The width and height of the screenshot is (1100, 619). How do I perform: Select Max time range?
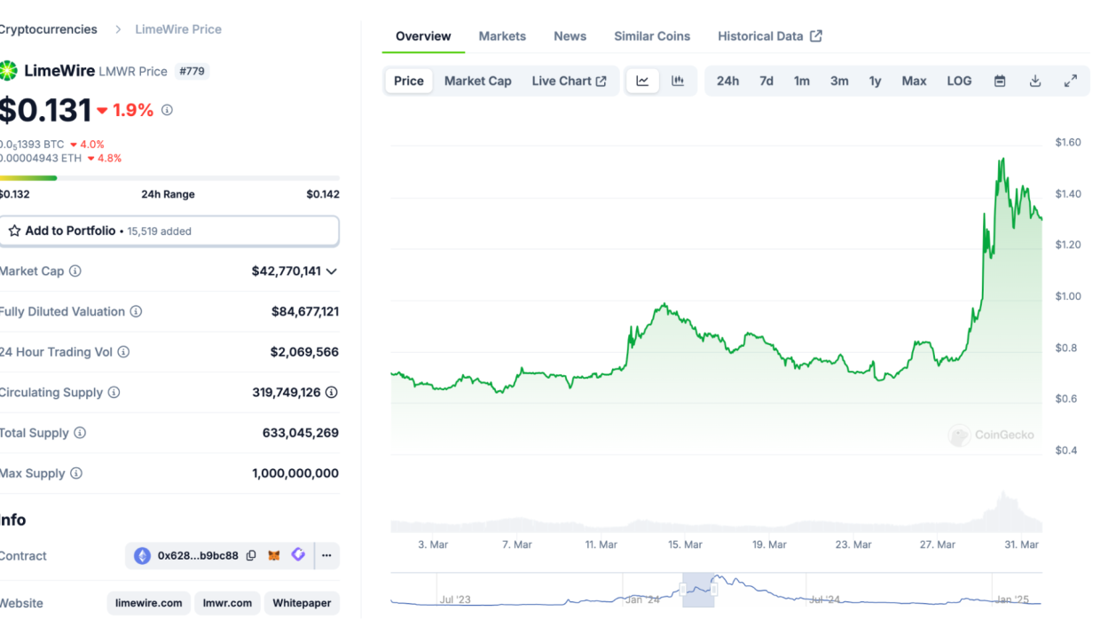coord(914,81)
